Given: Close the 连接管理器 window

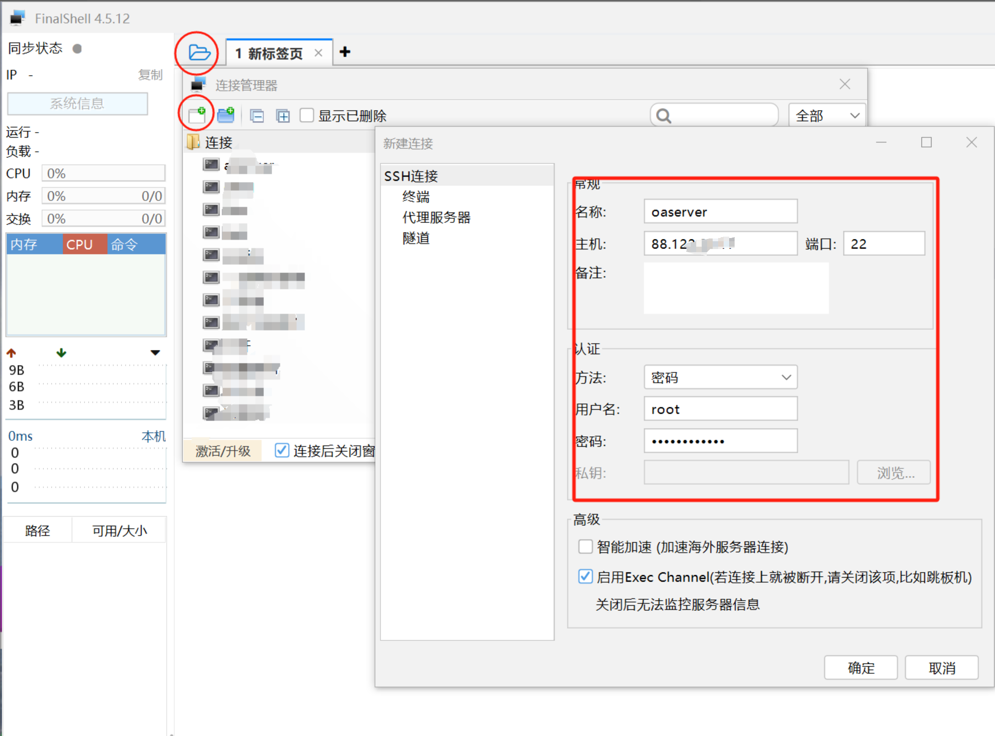Looking at the screenshot, I should 845,84.
